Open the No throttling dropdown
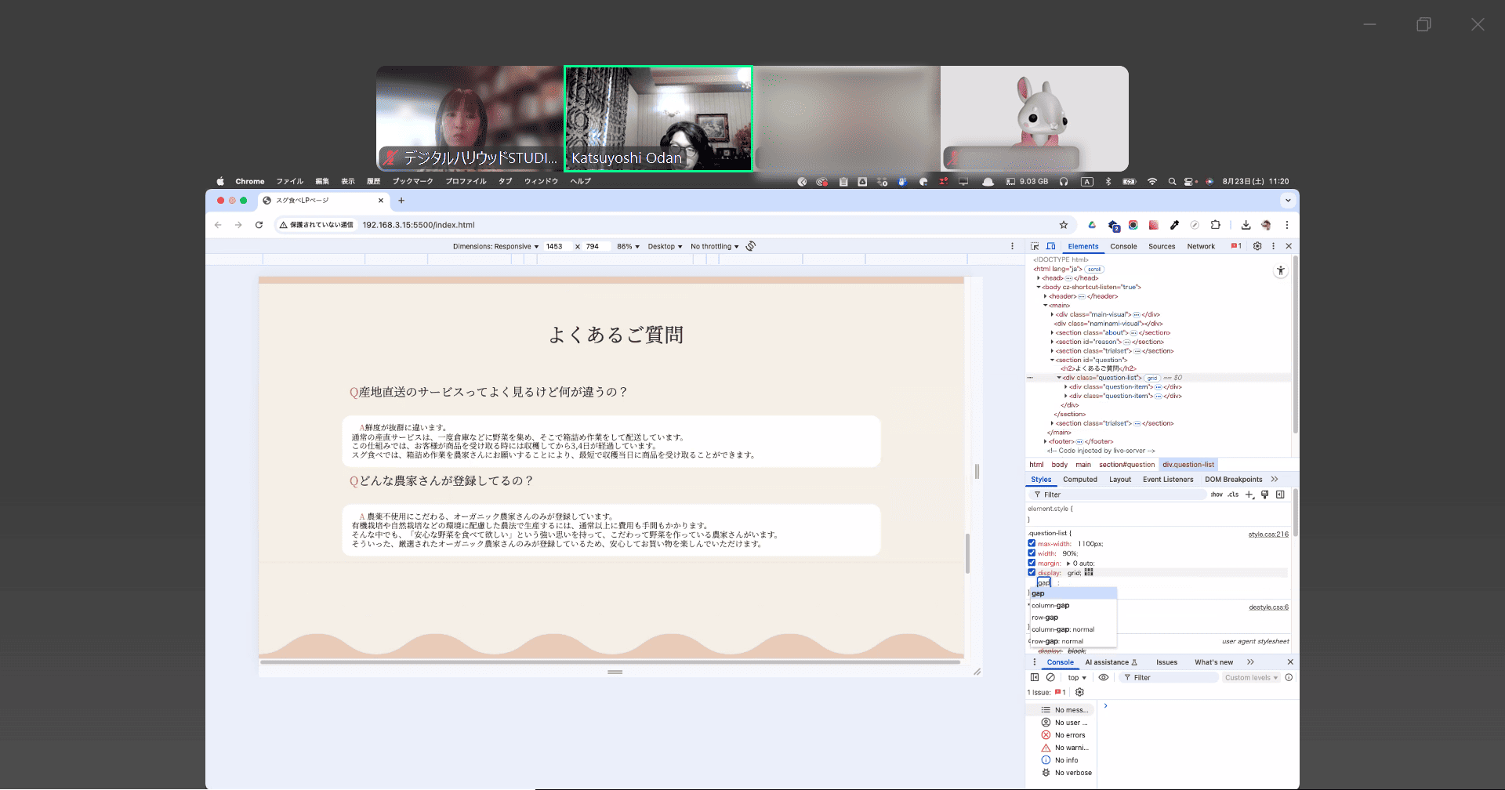The height and width of the screenshot is (790, 1505). (x=714, y=246)
